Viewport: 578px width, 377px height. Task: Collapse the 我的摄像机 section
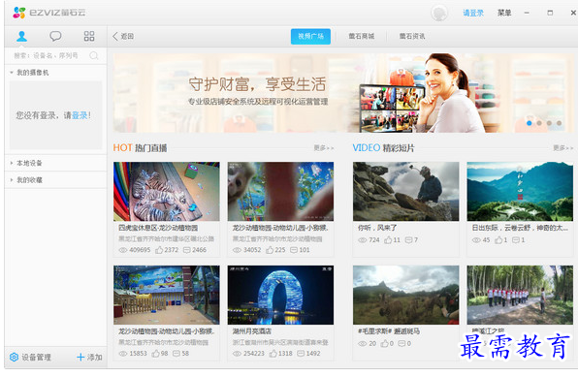[12, 73]
